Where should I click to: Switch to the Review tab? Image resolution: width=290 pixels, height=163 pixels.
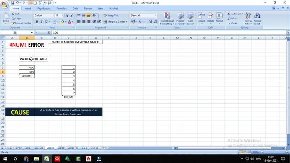click(87, 8)
